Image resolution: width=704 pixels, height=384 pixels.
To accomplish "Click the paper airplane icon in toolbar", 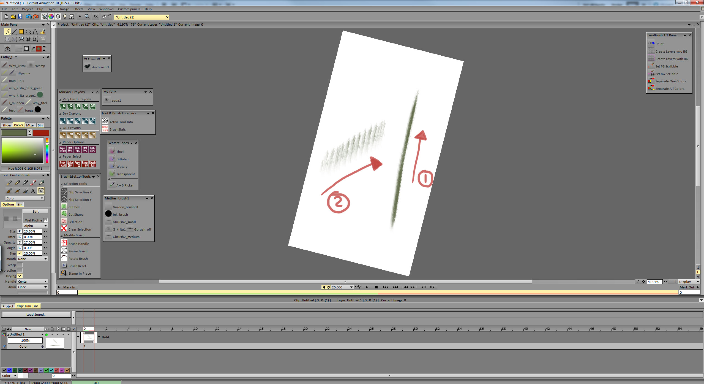I will [x=106, y=17].
